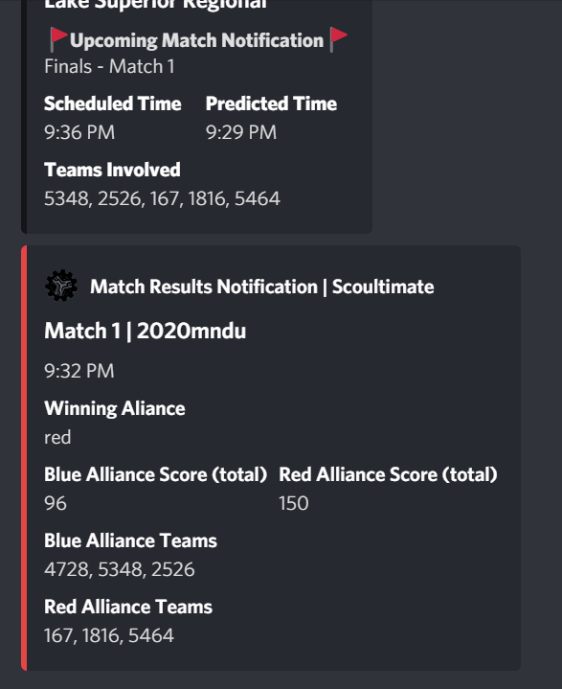This screenshot has width=562, height=689.
Task: Click the Upcoming Match Notification heading
Action: [x=196, y=40]
